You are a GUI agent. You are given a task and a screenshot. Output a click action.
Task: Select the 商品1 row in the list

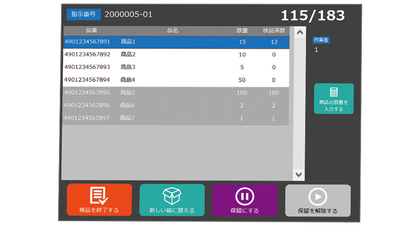[175, 42]
